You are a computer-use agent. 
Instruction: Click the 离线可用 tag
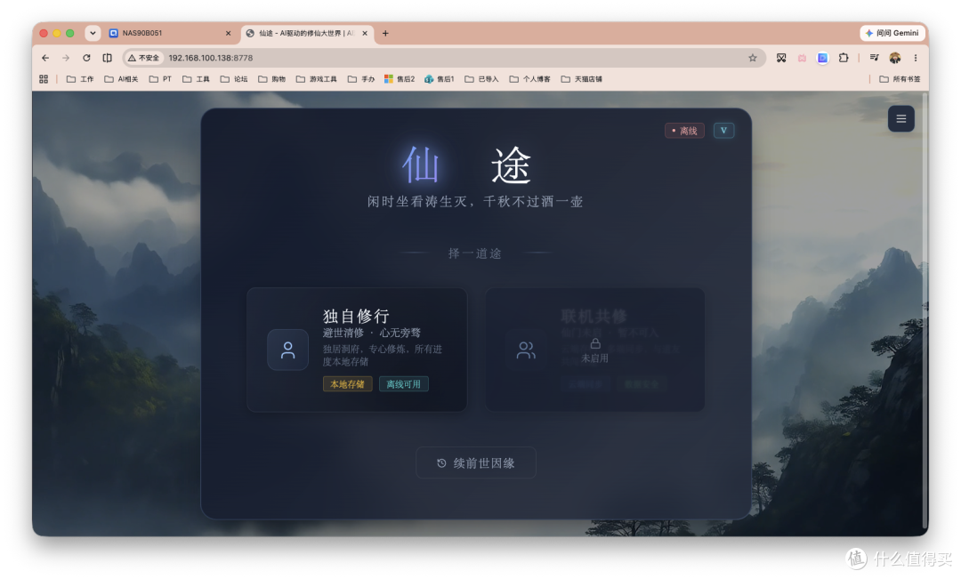click(404, 384)
